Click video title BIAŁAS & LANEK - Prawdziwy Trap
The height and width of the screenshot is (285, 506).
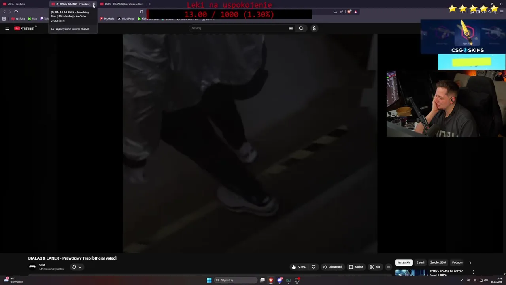click(72, 258)
